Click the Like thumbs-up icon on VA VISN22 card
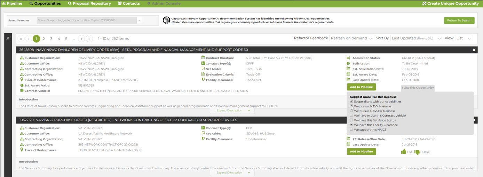The height and width of the screenshot is (177, 483). pyautogui.click(x=403, y=152)
